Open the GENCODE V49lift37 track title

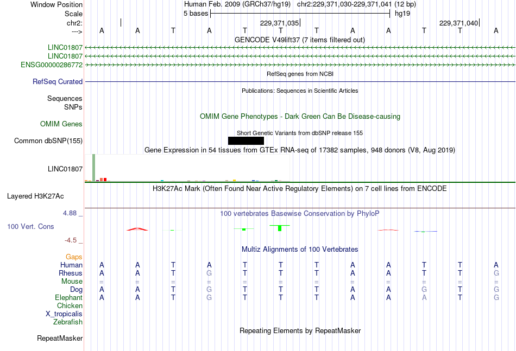point(300,40)
